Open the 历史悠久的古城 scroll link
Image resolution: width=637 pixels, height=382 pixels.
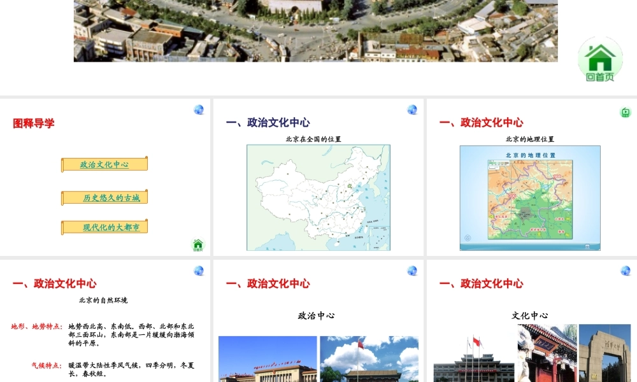[104, 198]
